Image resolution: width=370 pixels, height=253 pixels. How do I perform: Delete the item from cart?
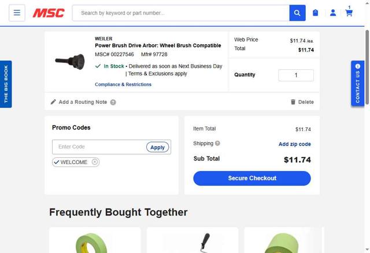coord(302,102)
